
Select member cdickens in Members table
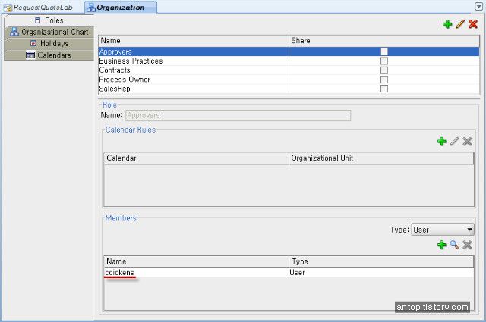(289, 273)
